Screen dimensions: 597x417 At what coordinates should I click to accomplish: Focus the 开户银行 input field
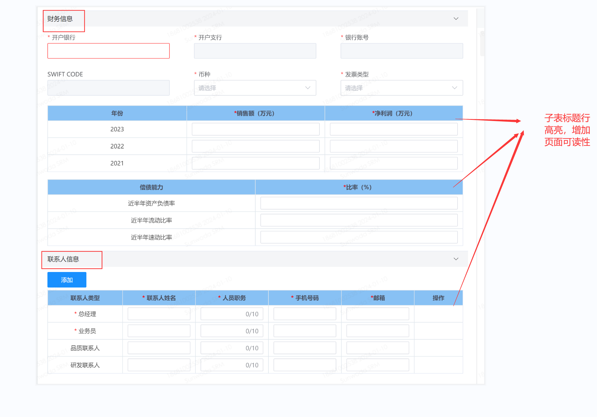pos(108,51)
